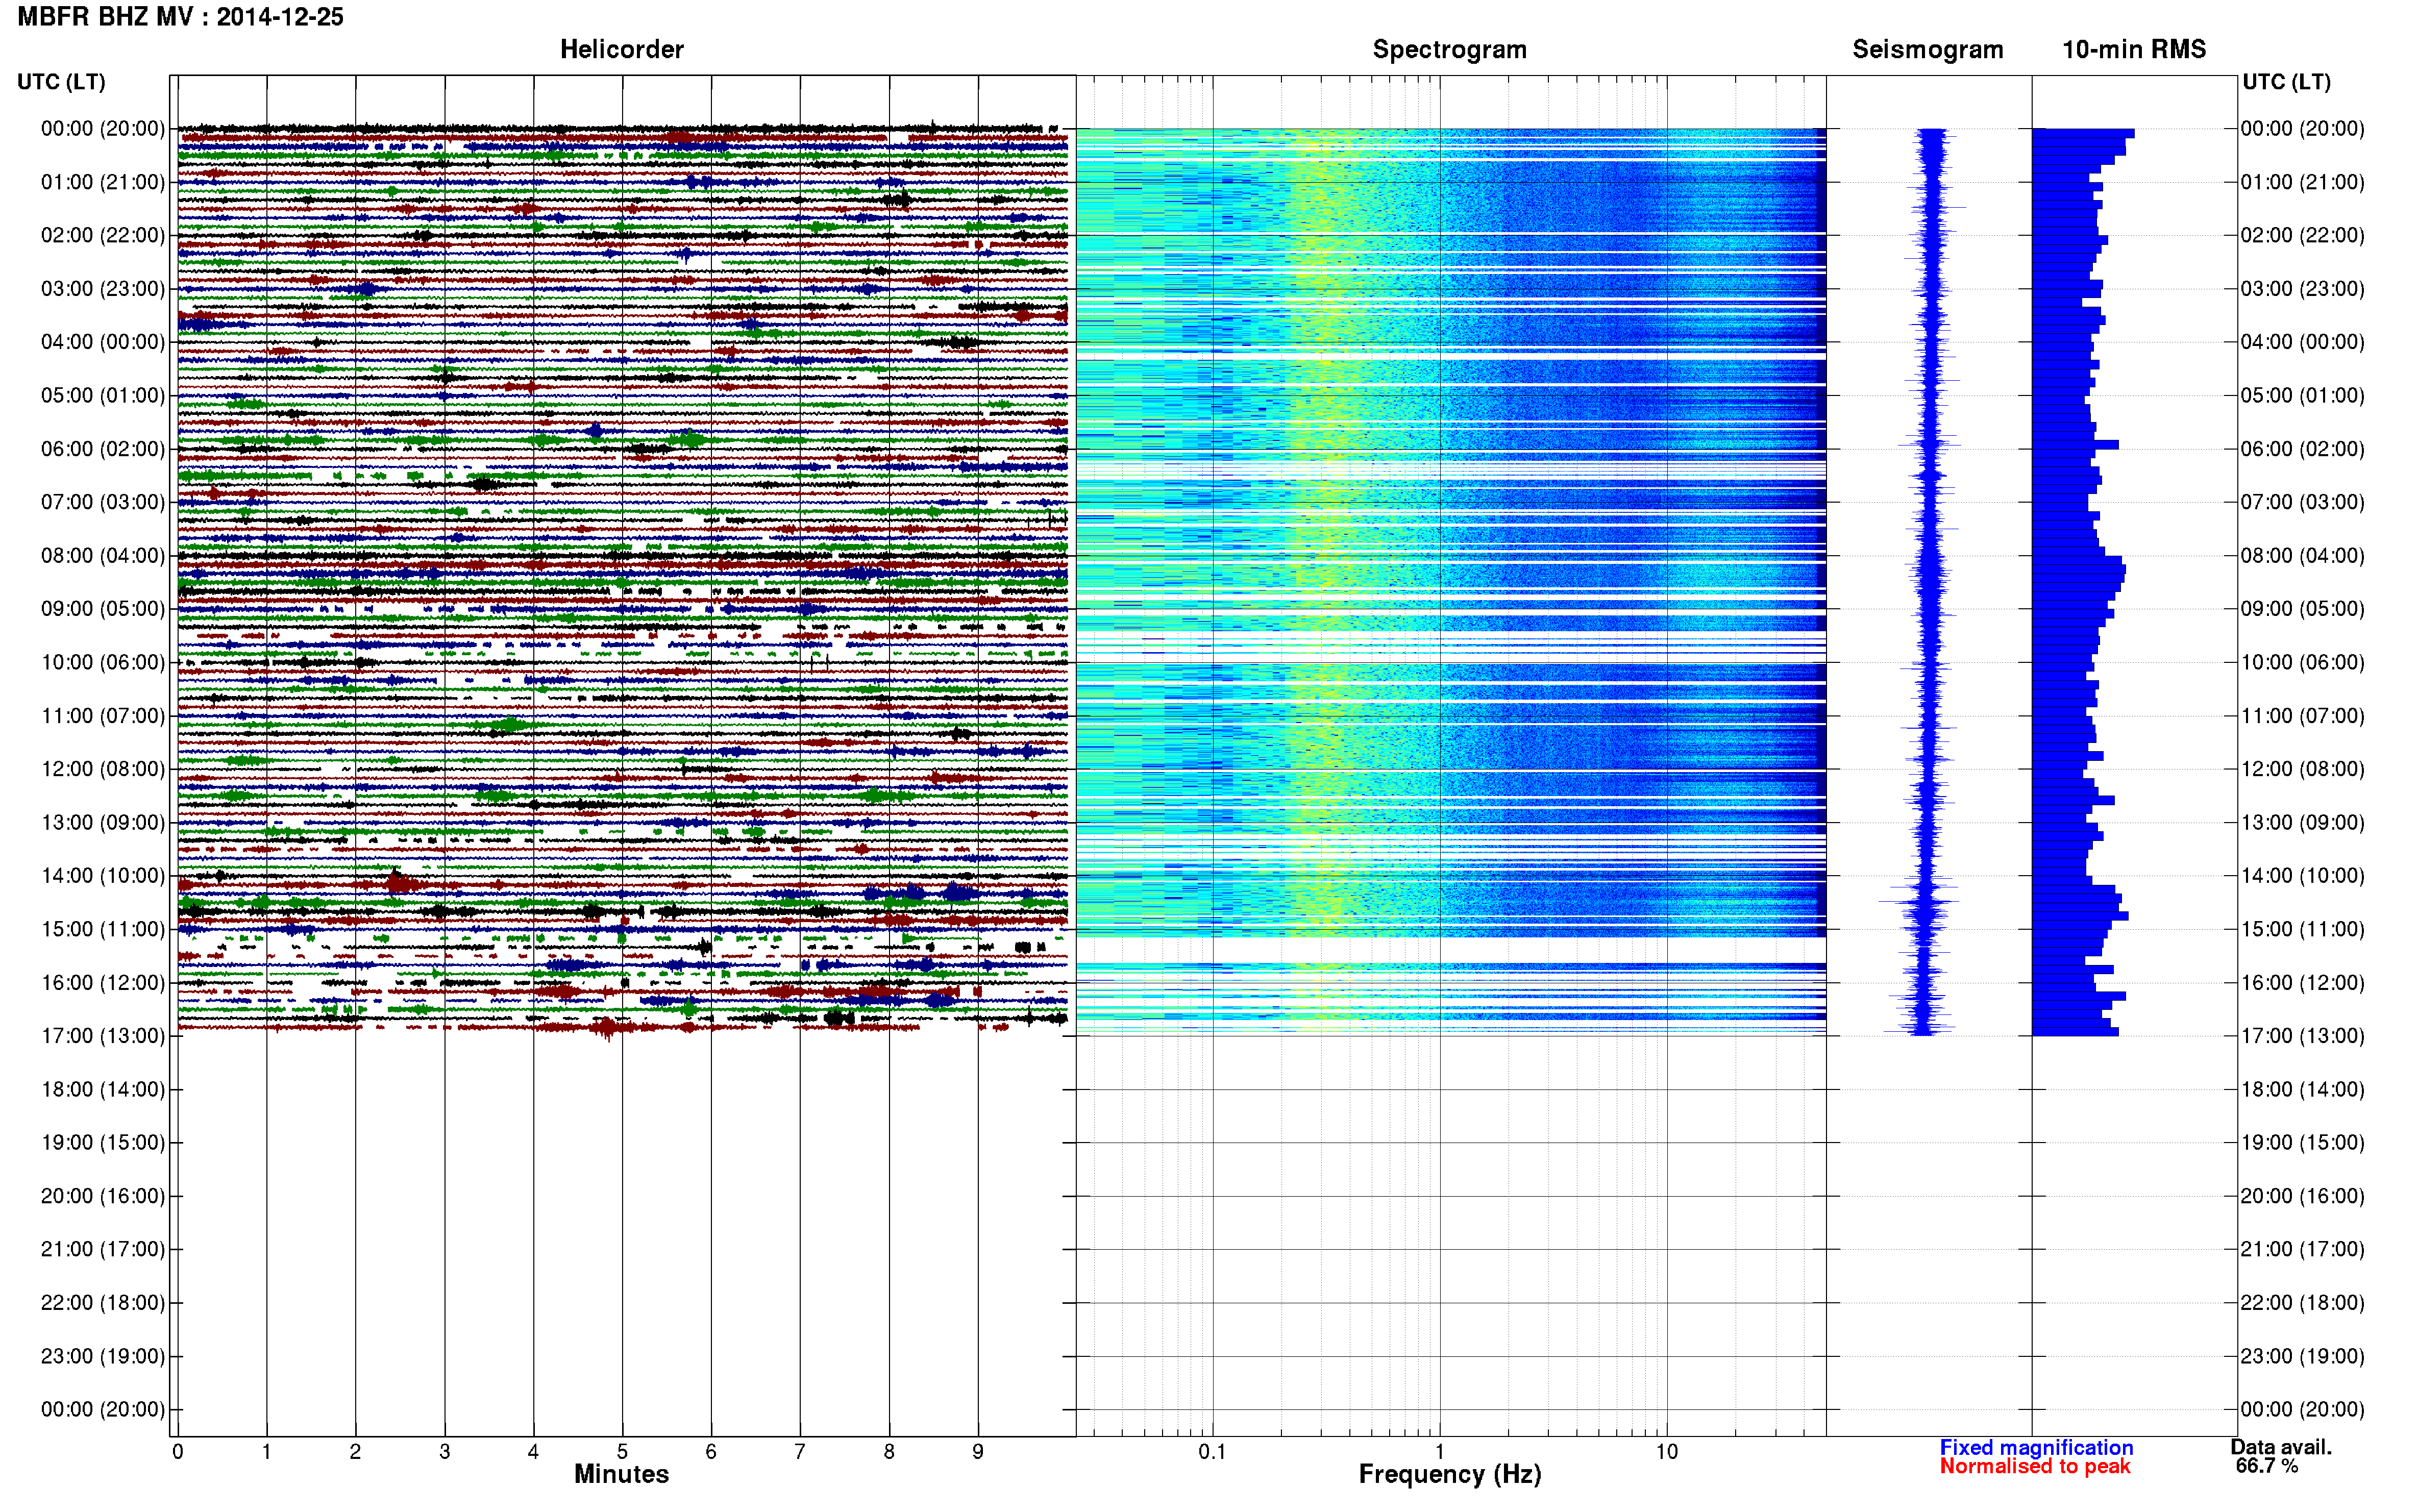Click left time label '22:00 (18:00)'
The height and width of the screenshot is (1512, 2419).
[x=103, y=1302]
